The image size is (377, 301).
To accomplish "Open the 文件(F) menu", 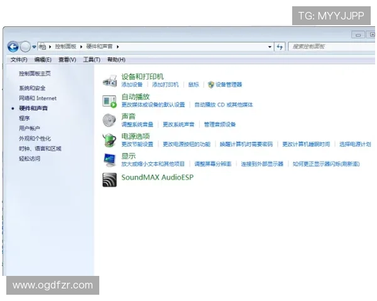I will click(x=19, y=60).
